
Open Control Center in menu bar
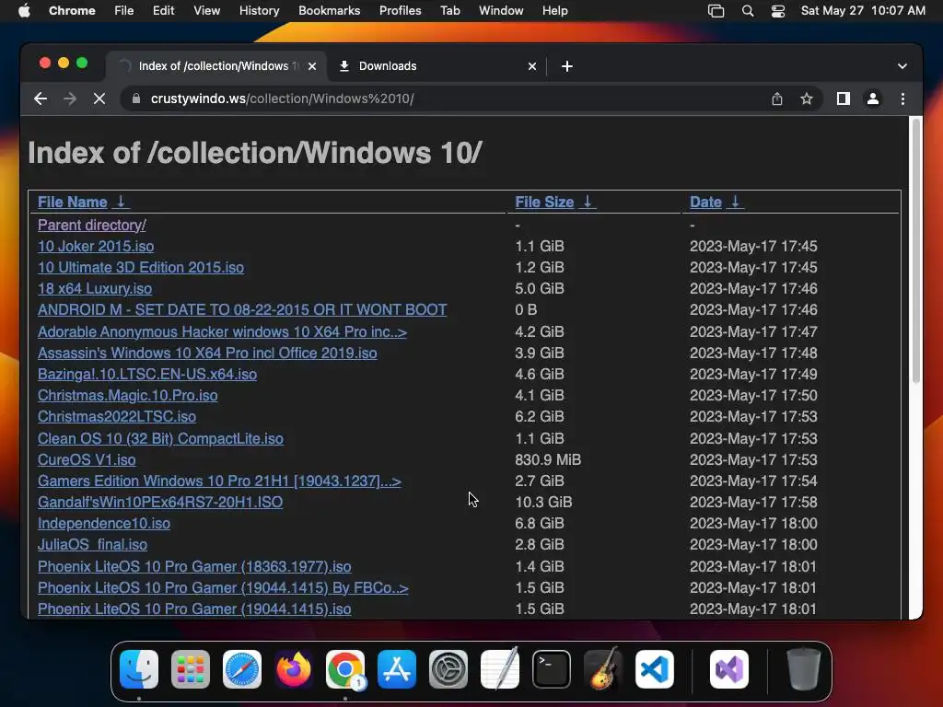pos(777,11)
